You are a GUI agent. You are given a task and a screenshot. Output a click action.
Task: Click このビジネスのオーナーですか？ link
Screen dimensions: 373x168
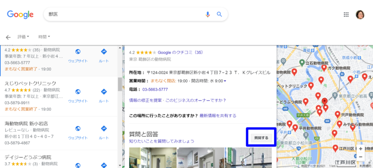195,101
